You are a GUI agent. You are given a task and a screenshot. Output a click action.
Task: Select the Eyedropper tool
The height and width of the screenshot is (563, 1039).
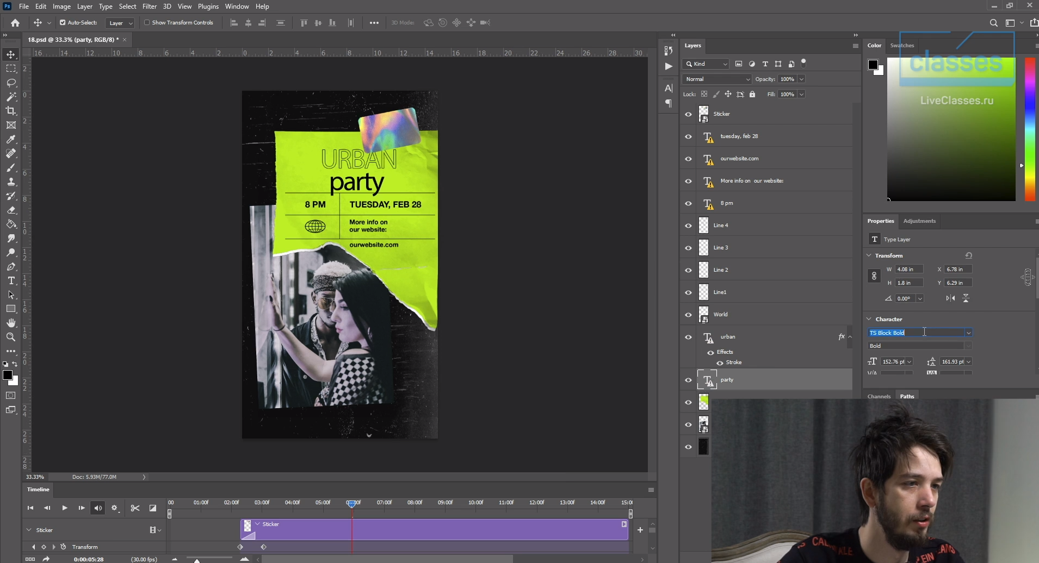coord(11,139)
